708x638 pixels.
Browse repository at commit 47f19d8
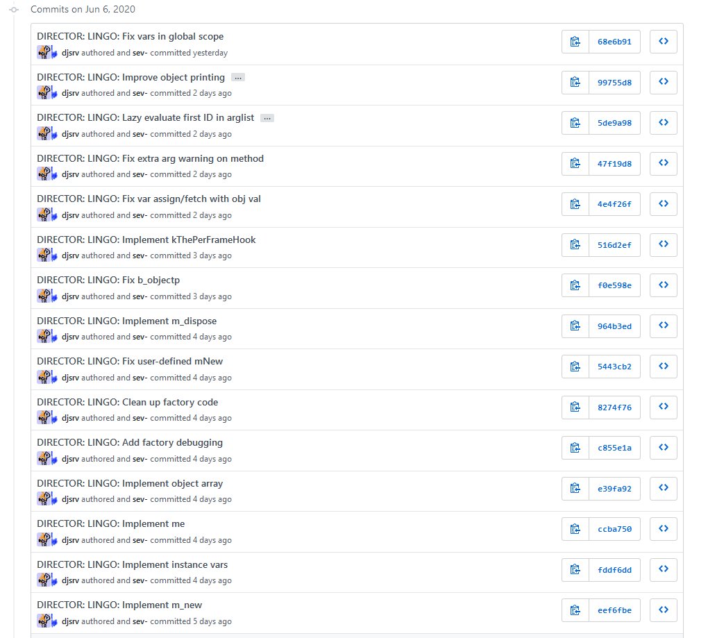click(664, 163)
